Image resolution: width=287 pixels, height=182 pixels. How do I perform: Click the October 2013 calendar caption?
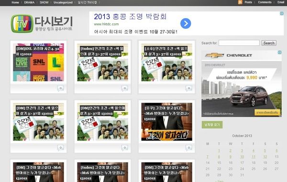tap(242, 136)
